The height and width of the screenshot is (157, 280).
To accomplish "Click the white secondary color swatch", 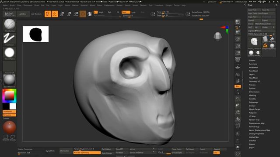I will 13,106.
